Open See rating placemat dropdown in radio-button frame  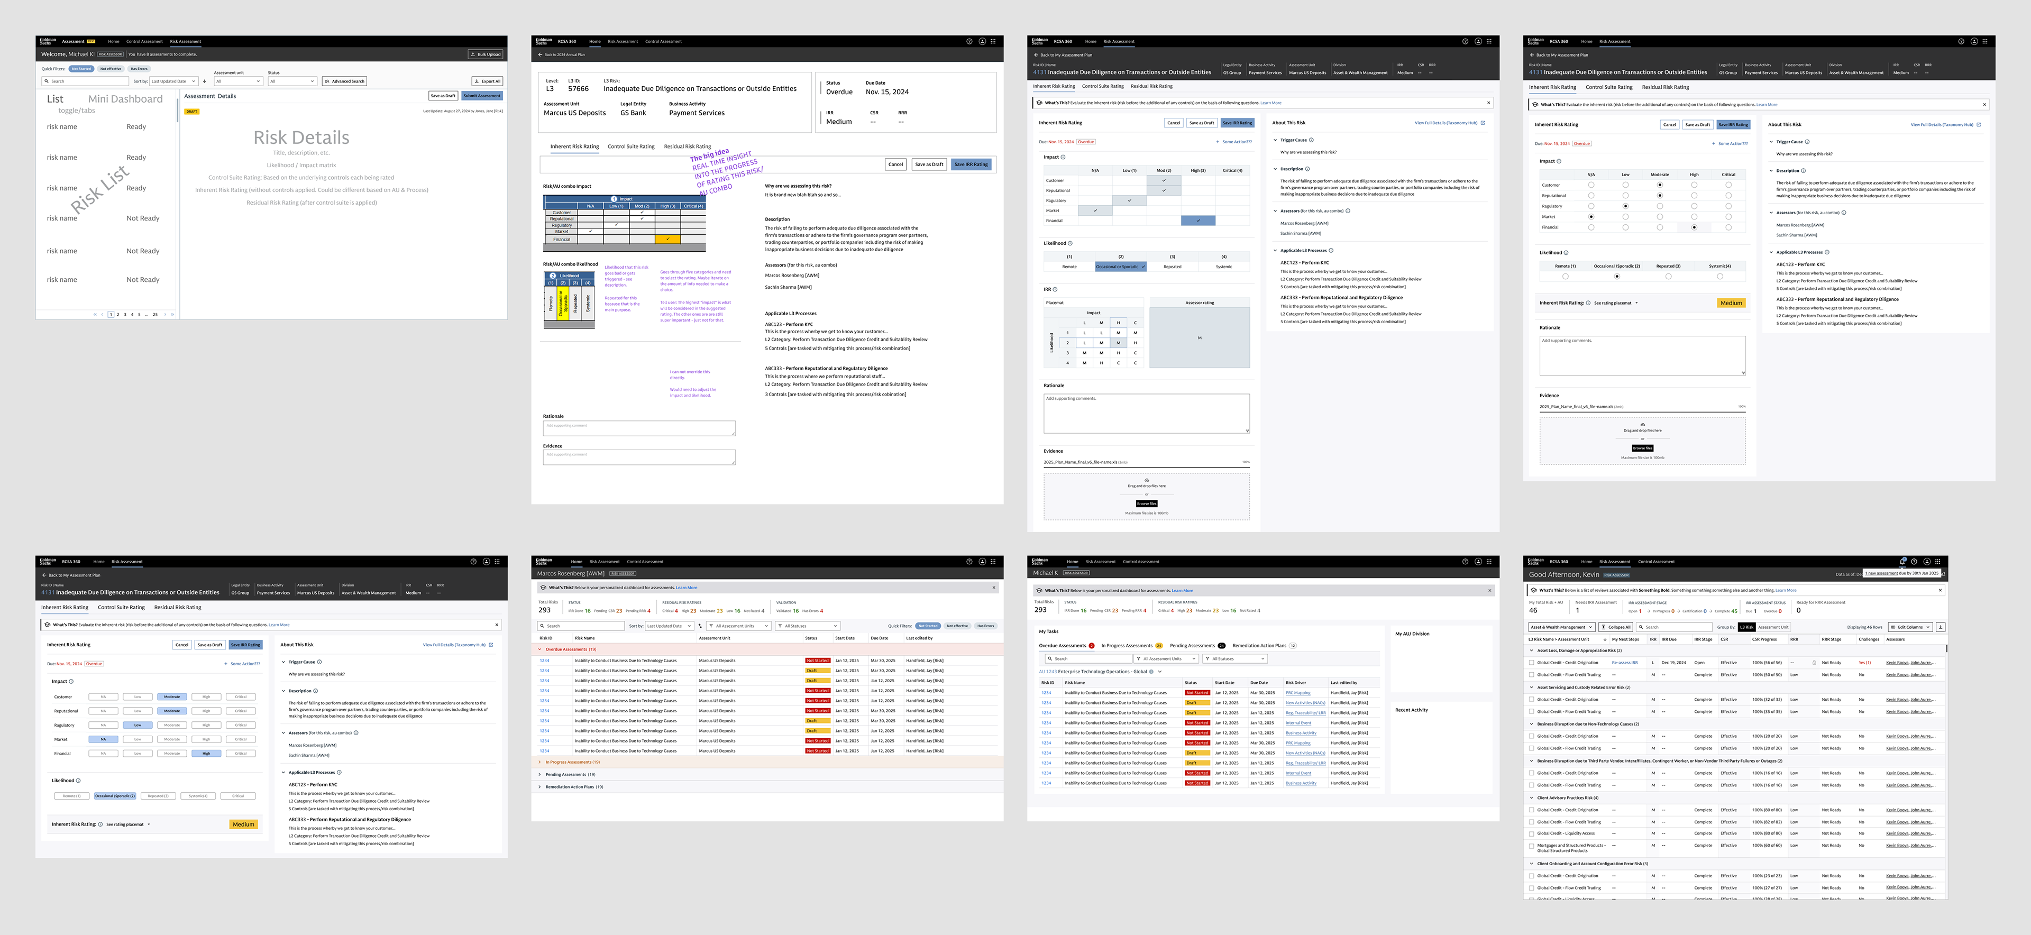click(1616, 302)
